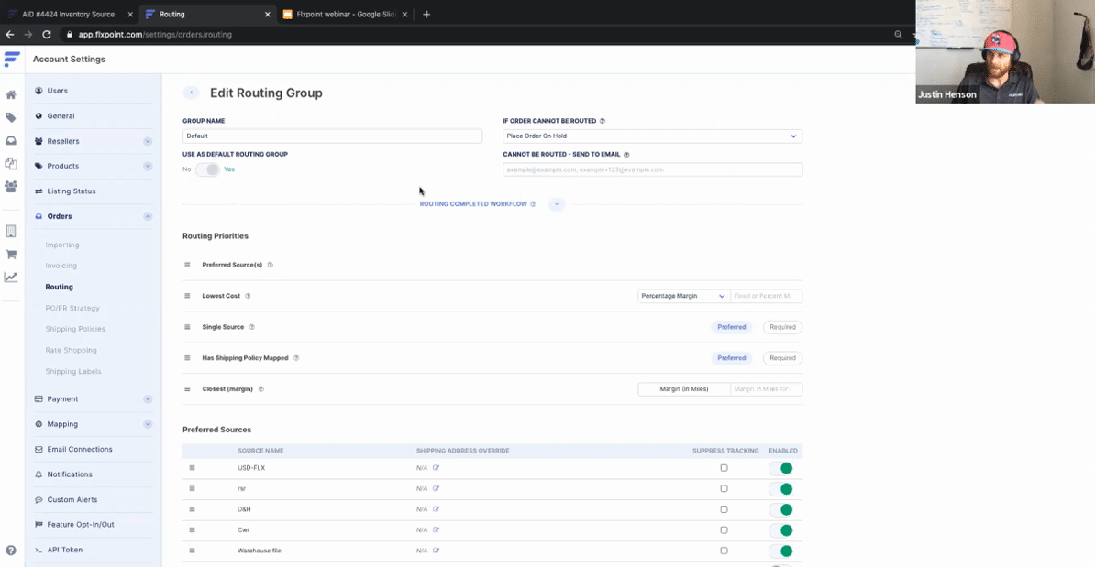Viewport: 1095px width, 567px height.
Task: Disable the D&H source toggle
Action: pyautogui.click(x=782, y=510)
